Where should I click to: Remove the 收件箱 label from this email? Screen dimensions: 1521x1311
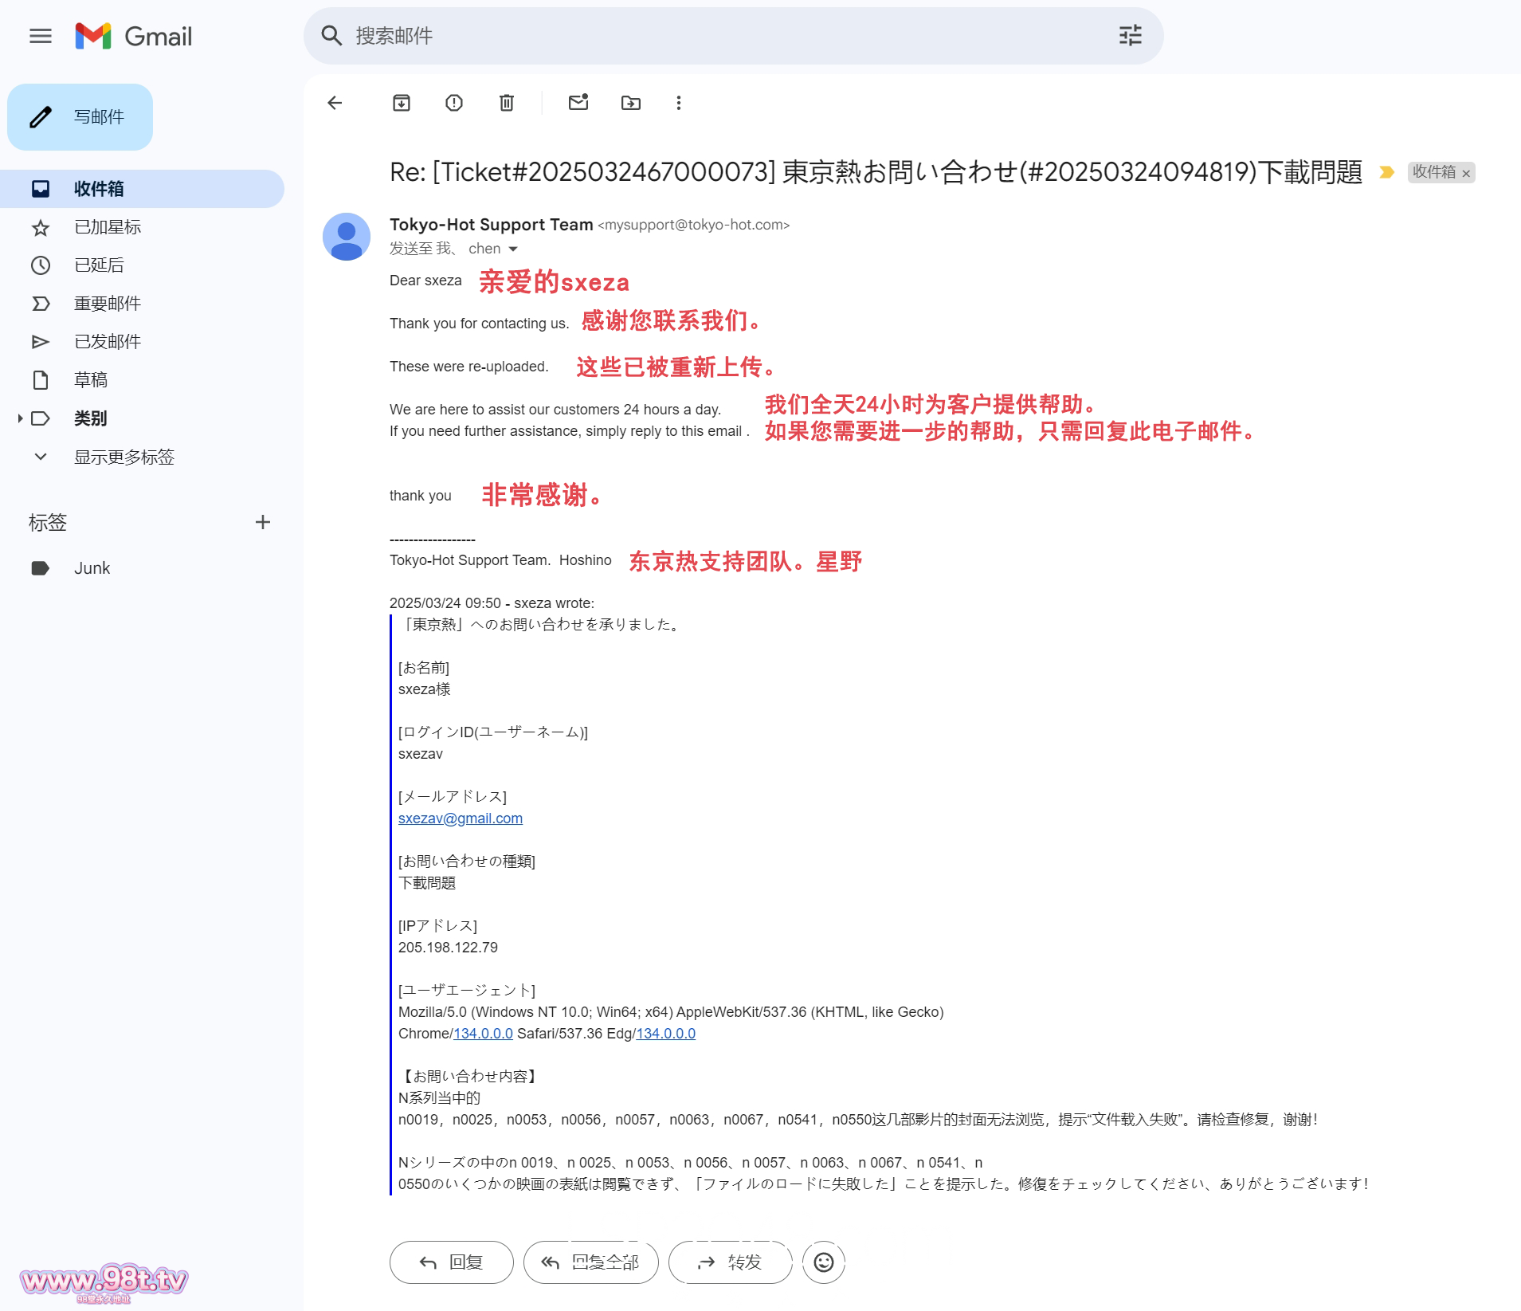point(1466,174)
